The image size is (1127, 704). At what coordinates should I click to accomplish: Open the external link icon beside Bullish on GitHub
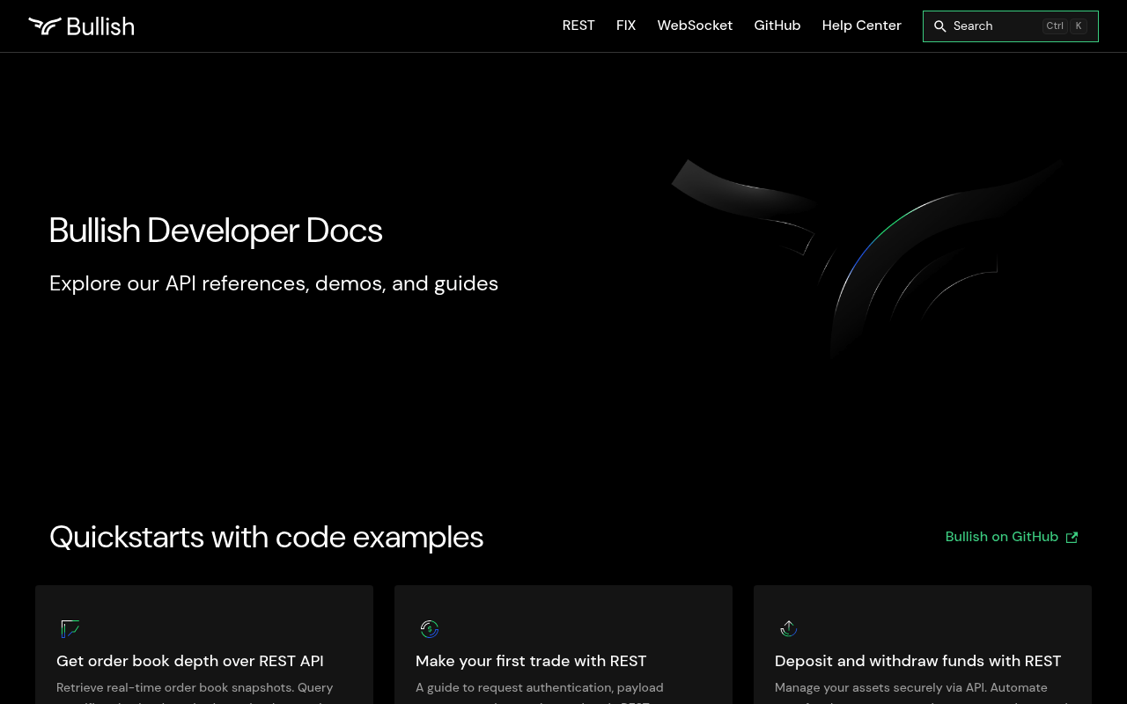point(1072,538)
